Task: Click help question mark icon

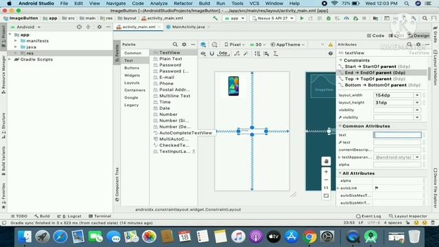Action: tap(331, 54)
